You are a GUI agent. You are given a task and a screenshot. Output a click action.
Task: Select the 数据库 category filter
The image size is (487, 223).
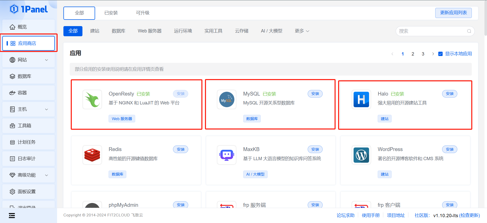[118, 31]
